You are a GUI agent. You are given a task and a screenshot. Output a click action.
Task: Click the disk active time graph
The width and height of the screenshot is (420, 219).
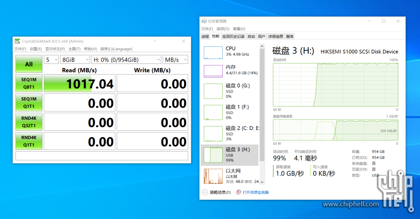pyautogui.click(x=335, y=84)
